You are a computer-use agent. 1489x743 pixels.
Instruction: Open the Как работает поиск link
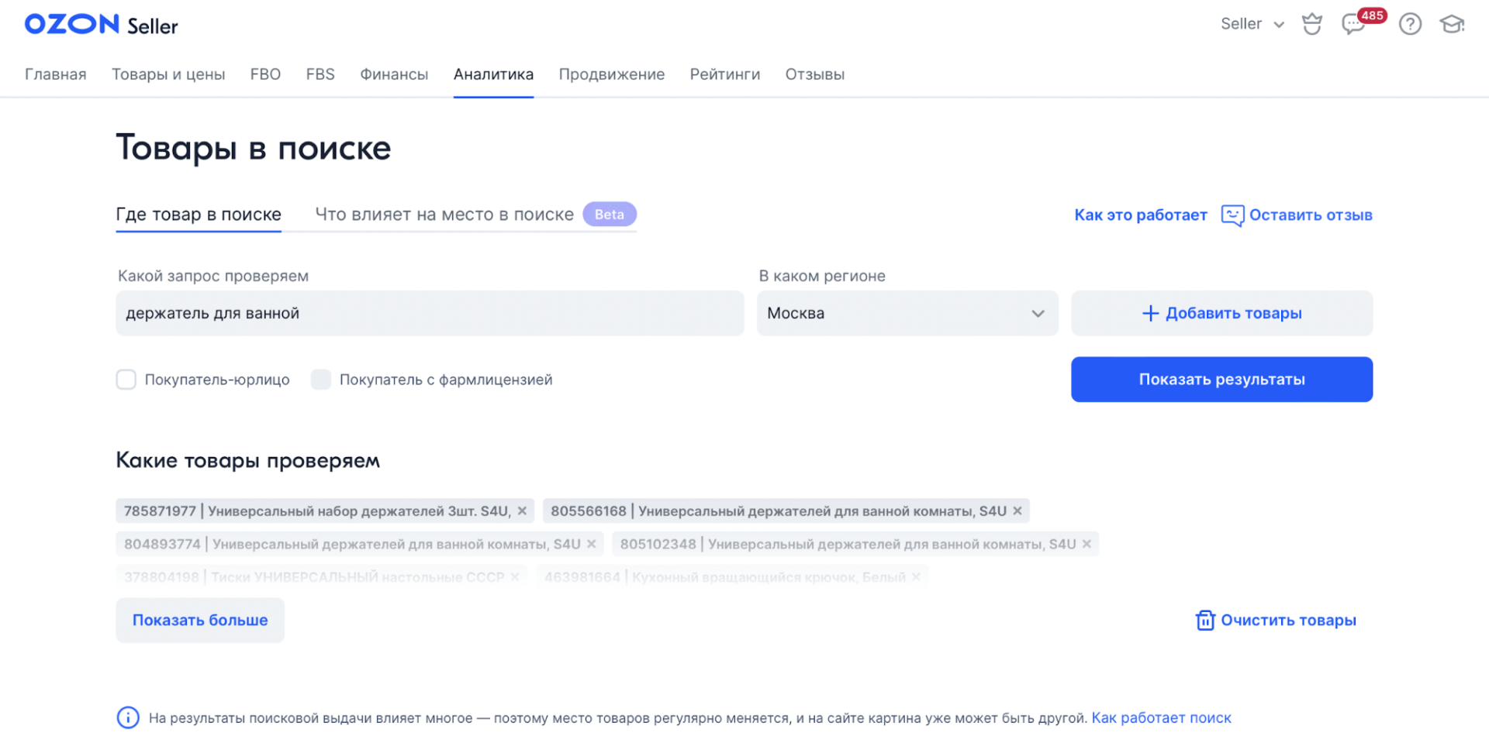click(1161, 718)
